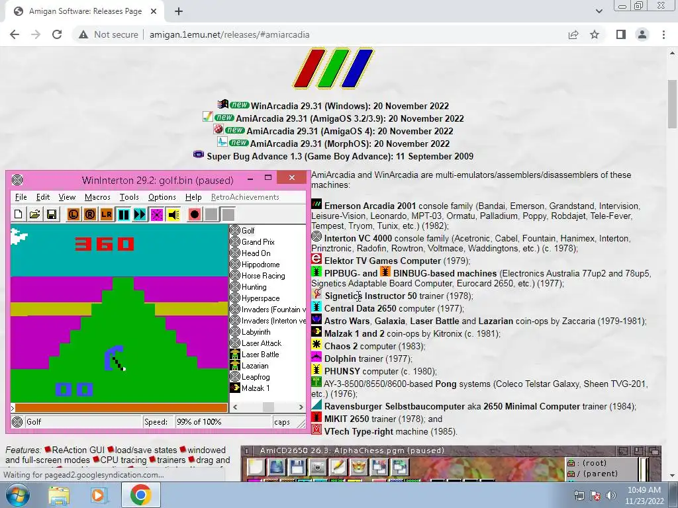Select Leapfrog in the game list
Image resolution: width=678 pixels, height=508 pixels.
[256, 376]
